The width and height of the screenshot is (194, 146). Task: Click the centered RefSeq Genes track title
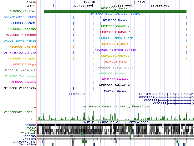[115, 91]
